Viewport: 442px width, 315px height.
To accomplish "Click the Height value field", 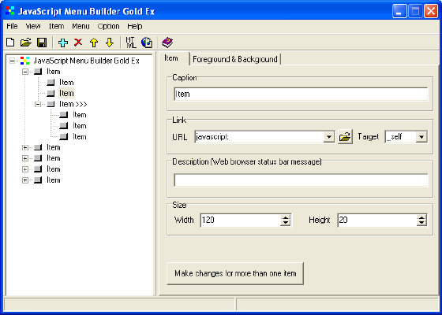I will click(377, 220).
